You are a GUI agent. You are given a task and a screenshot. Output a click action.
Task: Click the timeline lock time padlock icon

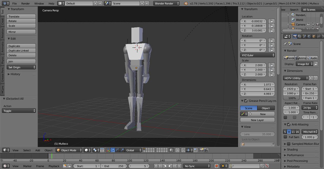[69, 166]
